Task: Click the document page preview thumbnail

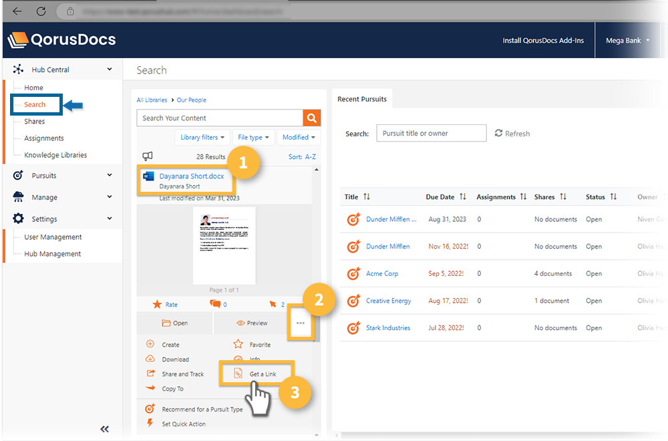Action: click(224, 246)
